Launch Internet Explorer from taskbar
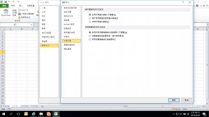This screenshot has height=117, width=209. (x=34, y=114)
